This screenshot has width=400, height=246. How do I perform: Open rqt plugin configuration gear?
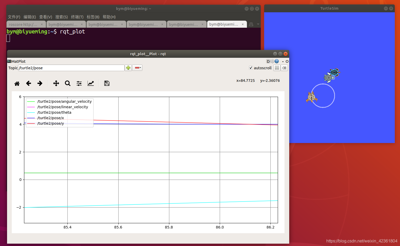coord(273,61)
